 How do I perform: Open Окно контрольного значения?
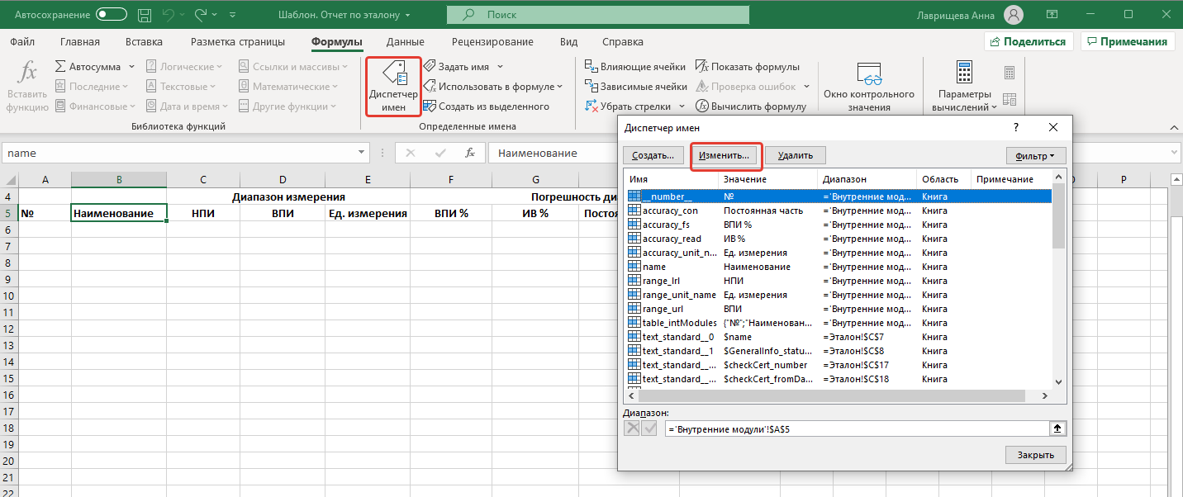click(x=869, y=86)
